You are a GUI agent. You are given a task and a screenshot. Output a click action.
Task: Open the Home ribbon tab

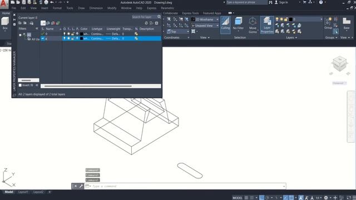coord(6,13)
